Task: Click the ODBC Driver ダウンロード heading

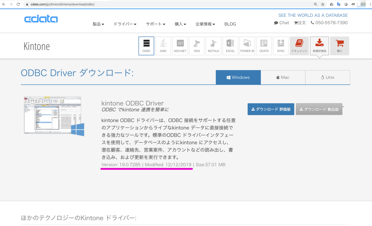Action: coord(77,73)
